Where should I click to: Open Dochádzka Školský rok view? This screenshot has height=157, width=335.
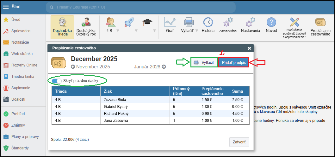pyautogui.click(x=86, y=27)
